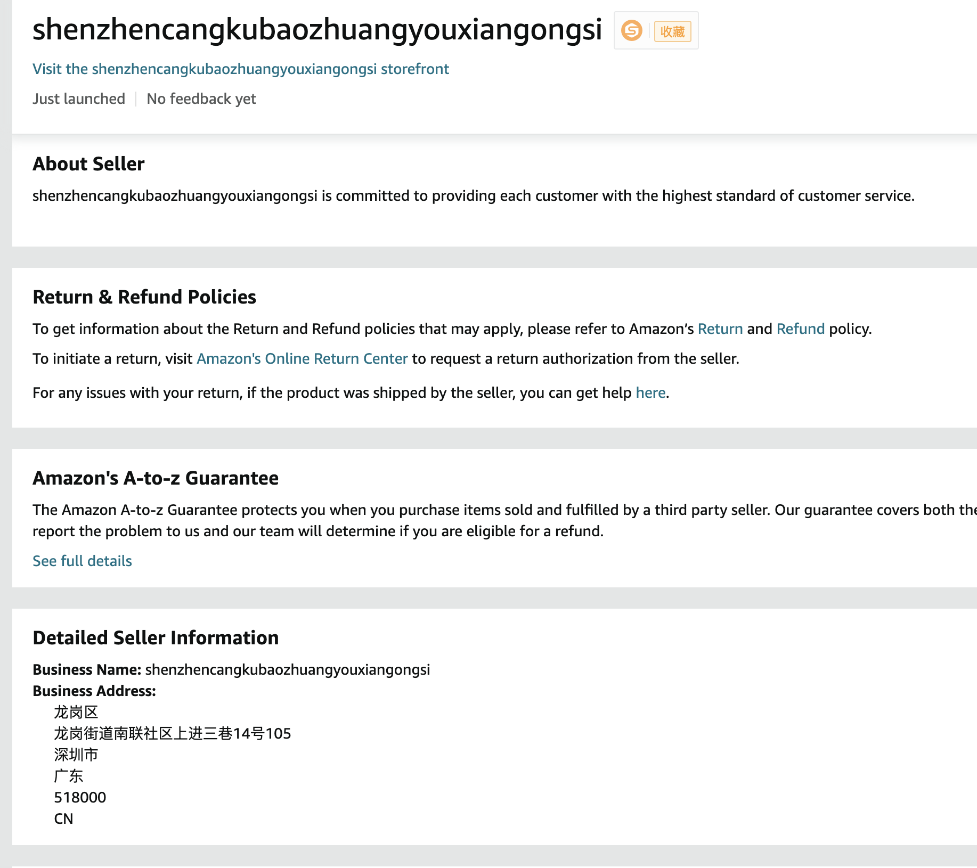Click the 'Detailed Seller Information' heading
977x868 pixels.
pyautogui.click(x=156, y=638)
